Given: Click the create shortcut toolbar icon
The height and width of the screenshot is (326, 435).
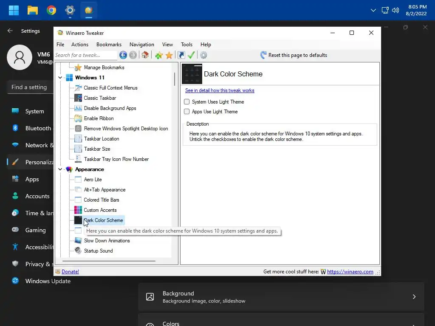Looking at the screenshot, I should [x=181, y=55].
